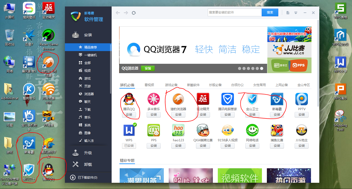
Task: Click the green 安装 button for QQ浏览器
Action: 148,68
